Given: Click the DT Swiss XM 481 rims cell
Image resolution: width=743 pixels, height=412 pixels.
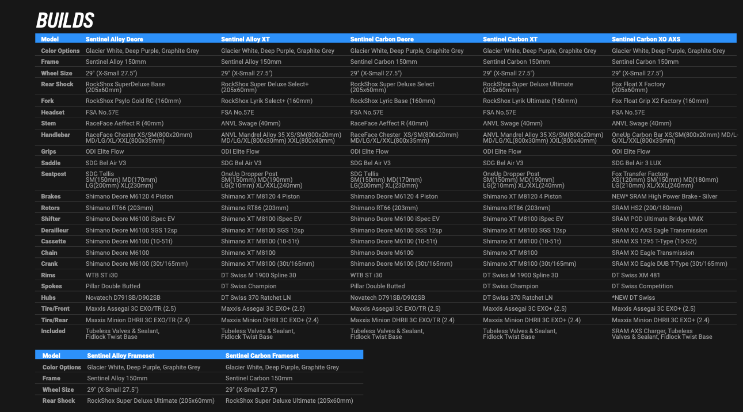Looking at the screenshot, I should click(x=636, y=275).
